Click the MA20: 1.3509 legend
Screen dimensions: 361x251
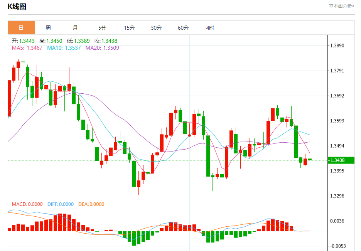[x=102, y=48]
